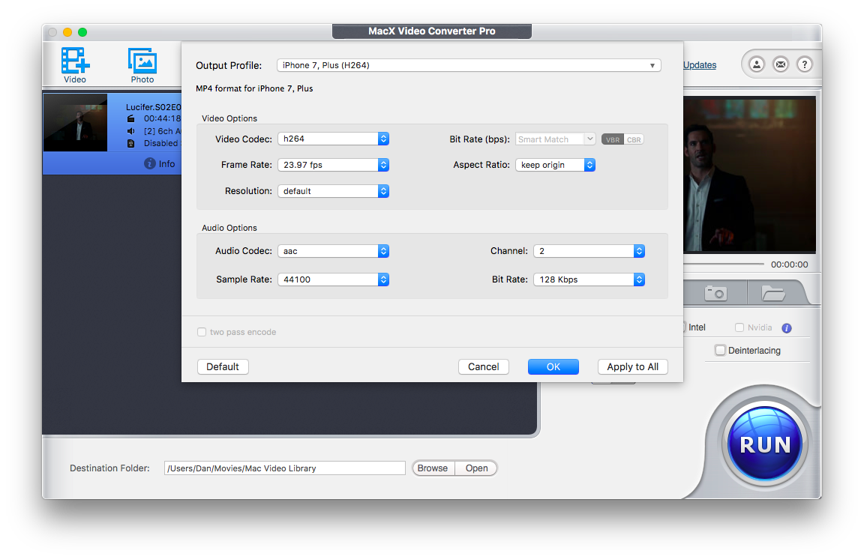
Task: Click the subtitle icon next to Disabled
Action: (x=131, y=143)
